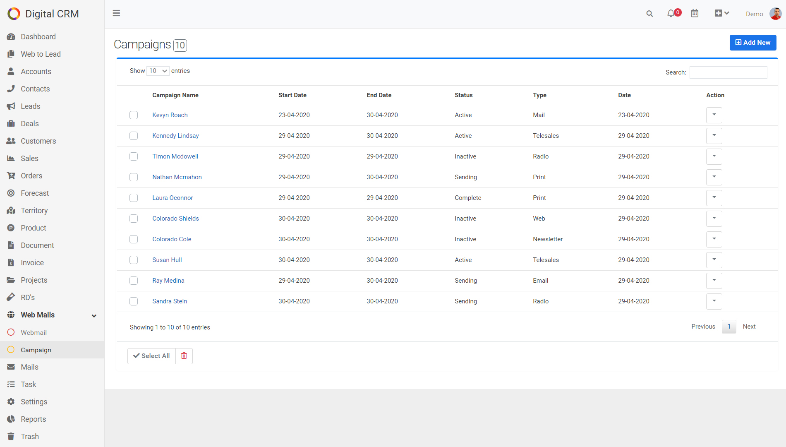This screenshot has width=786, height=447.
Task: Click the Contacts phone icon
Action: coord(11,89)
